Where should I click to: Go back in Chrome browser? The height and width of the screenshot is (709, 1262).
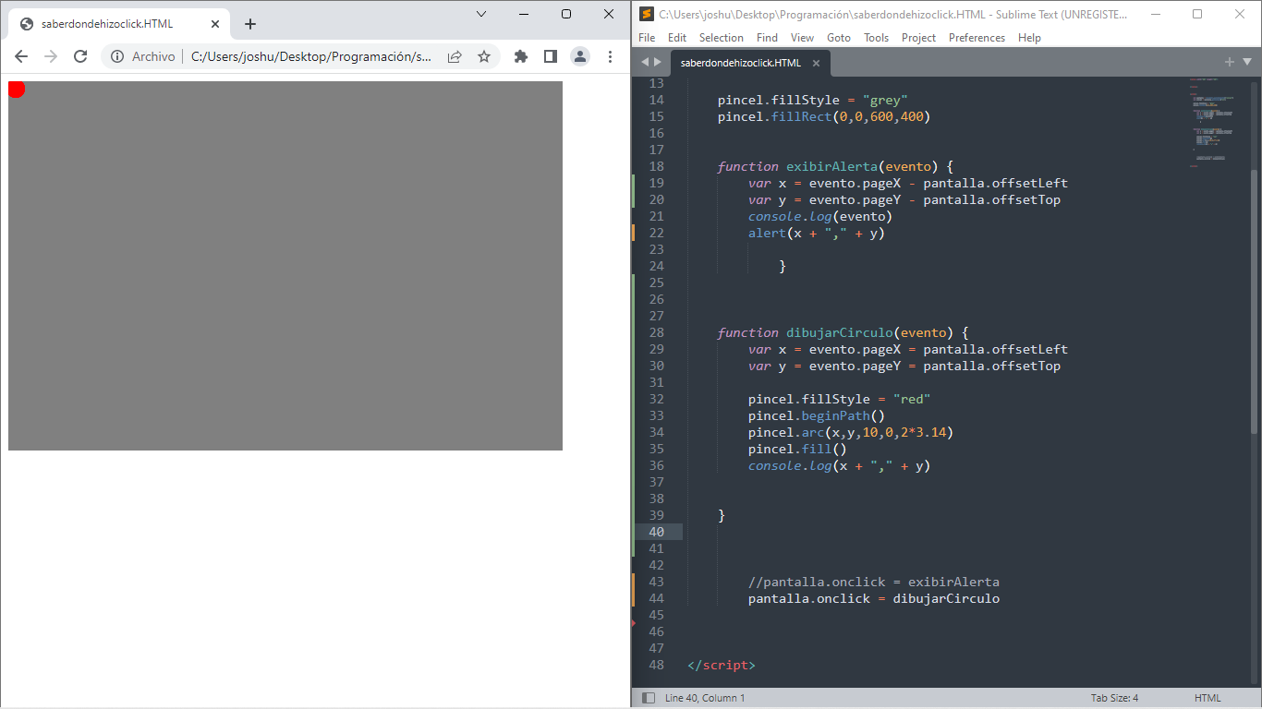[x=21, y=56]
